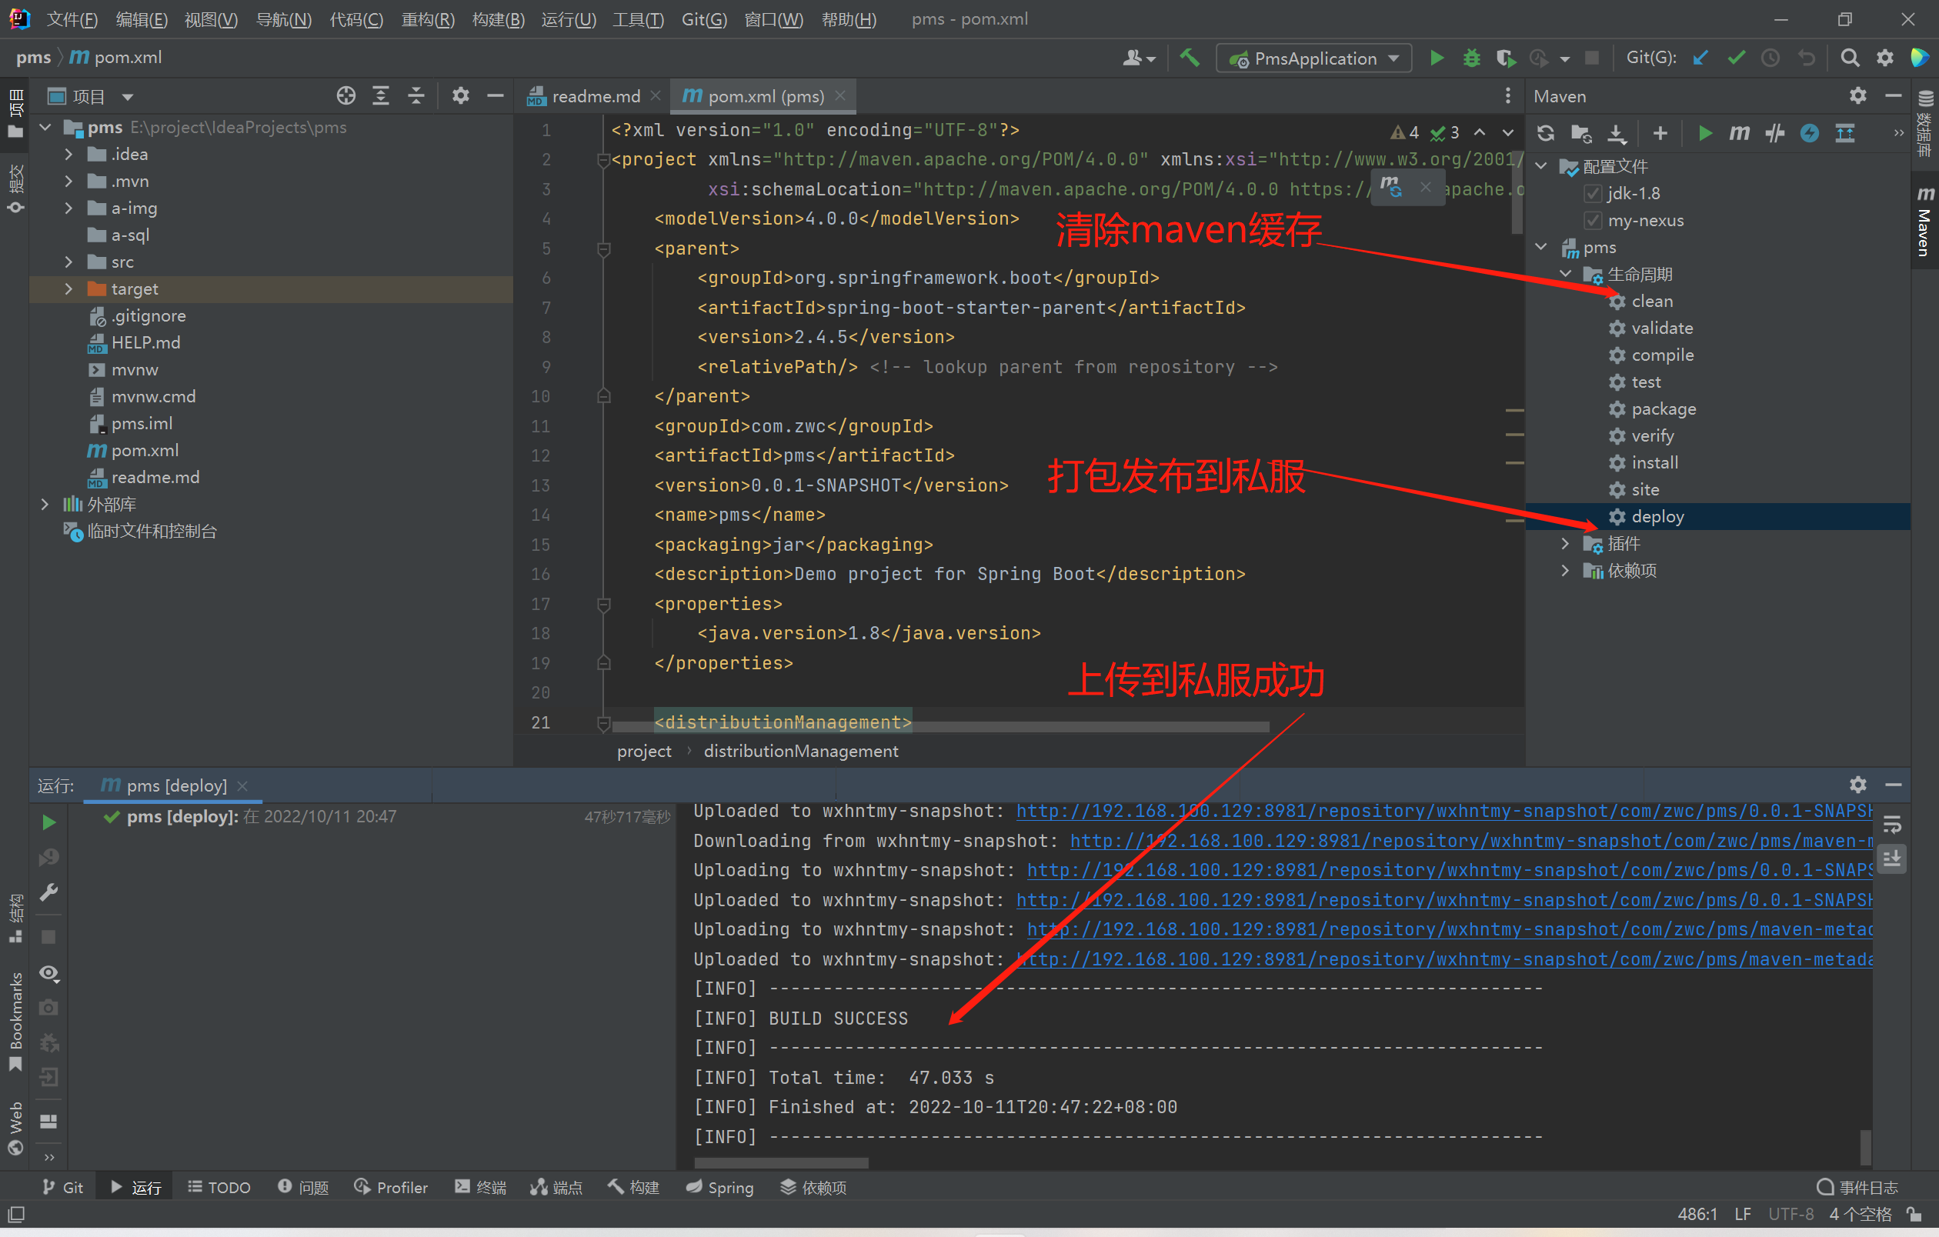Open the 终端 tool window
1939x1237 pixels.
tap(480, 1187)
